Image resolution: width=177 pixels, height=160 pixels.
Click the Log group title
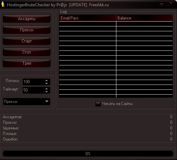click(63, 11)
